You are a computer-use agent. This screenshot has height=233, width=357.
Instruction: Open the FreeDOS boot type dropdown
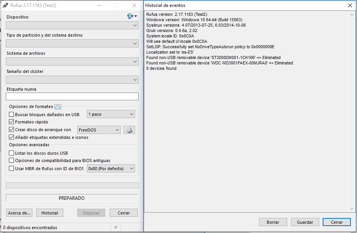click(99, 130)
